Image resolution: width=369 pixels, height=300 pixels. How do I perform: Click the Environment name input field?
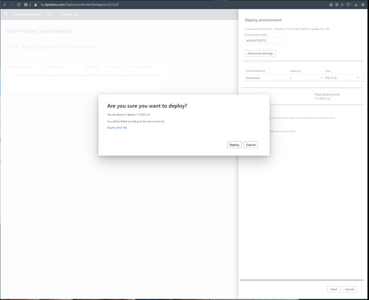[264, 40]
